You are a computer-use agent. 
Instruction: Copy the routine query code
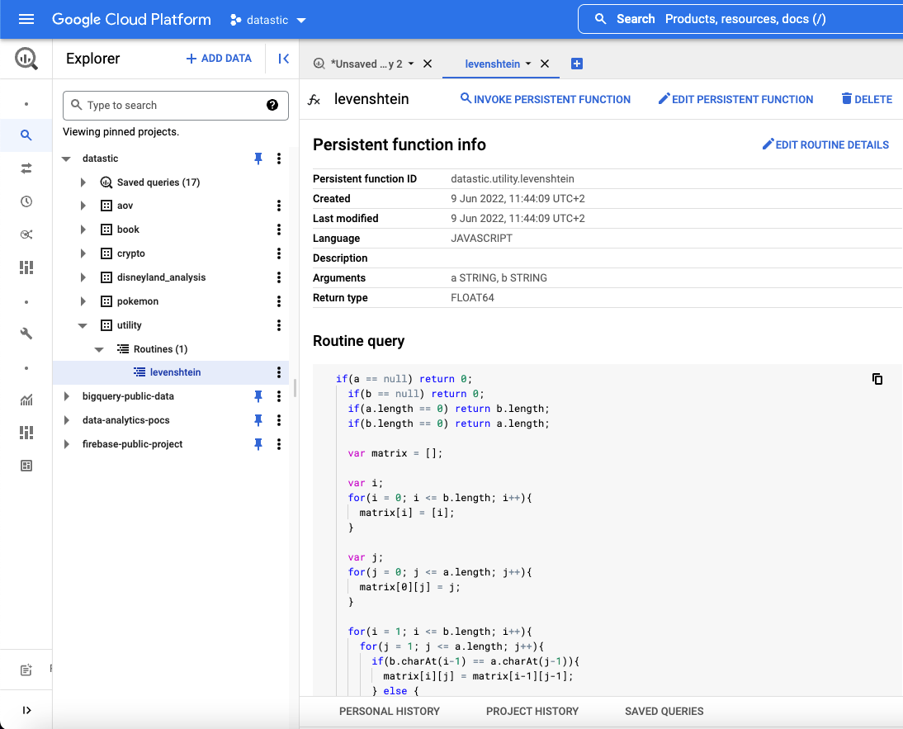click(x=877, y=379)
